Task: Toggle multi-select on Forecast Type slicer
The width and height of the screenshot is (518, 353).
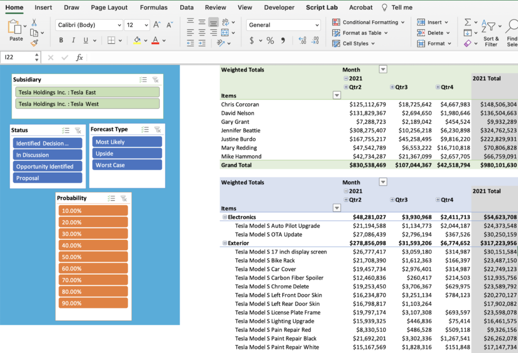Action: tap(145, 130)
